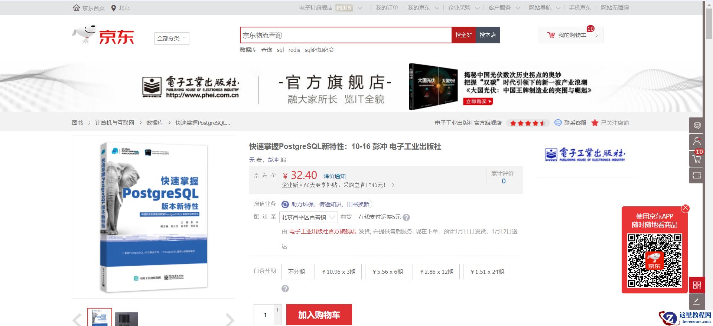
Task: Open the delivery address dropdown 北京昌平区百善镇
Action: pos(308,217)
